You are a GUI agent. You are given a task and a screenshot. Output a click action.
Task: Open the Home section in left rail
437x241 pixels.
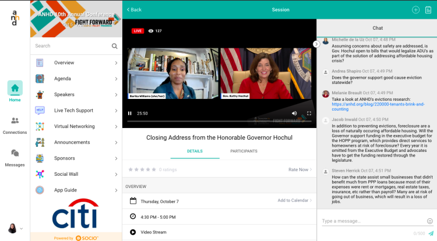click(x=15, y=90)
